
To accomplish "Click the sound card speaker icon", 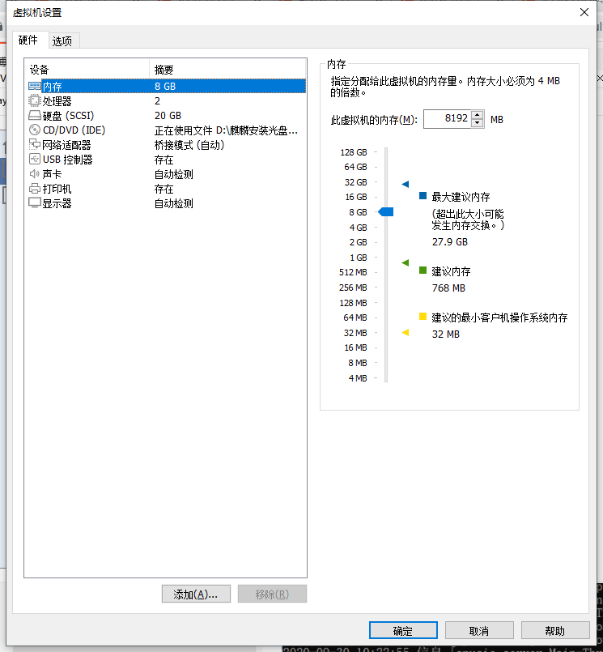I will 34,174.
